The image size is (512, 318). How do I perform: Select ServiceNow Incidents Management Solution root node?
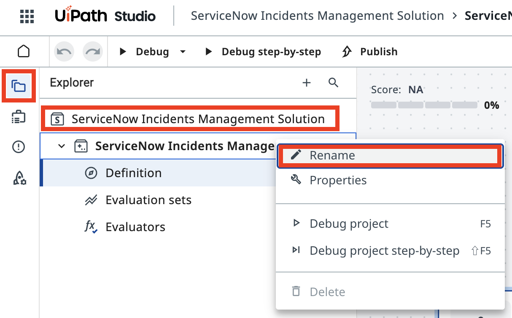pos(190,119)
